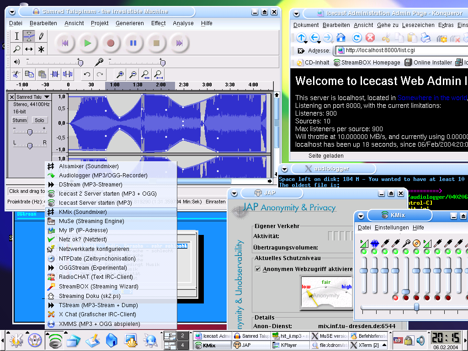Screen dimensions: 468x351
Task: Open Einstellungen menu in KMix
Action: tap(392, 228)
